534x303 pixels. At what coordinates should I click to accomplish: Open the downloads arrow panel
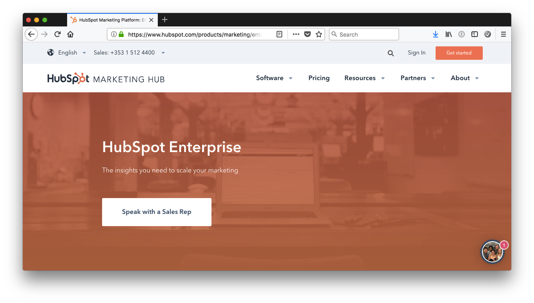coord(436,34)
